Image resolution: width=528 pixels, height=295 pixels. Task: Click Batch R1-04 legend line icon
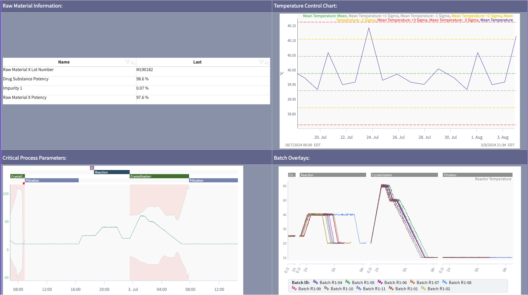(x=315, y=282)
